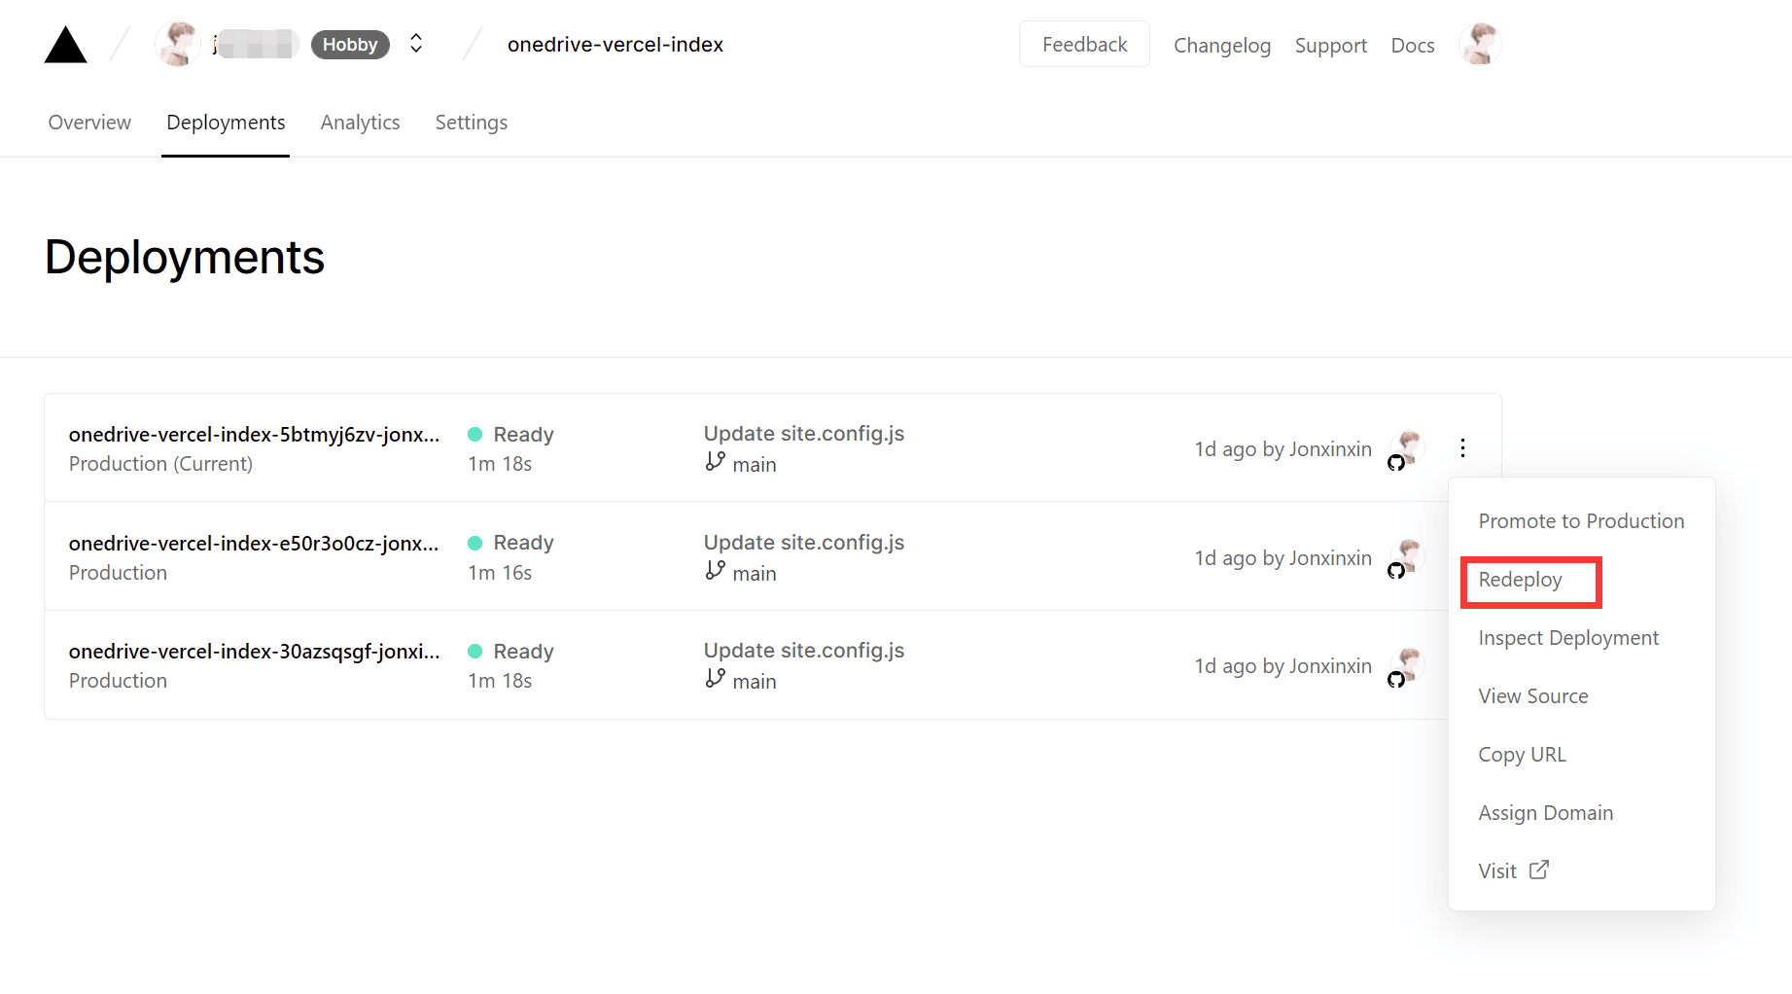Viewport: 1792px width, 994px height.
Task: Select Assign Domain from the menu
Action: pos(1545,813)
